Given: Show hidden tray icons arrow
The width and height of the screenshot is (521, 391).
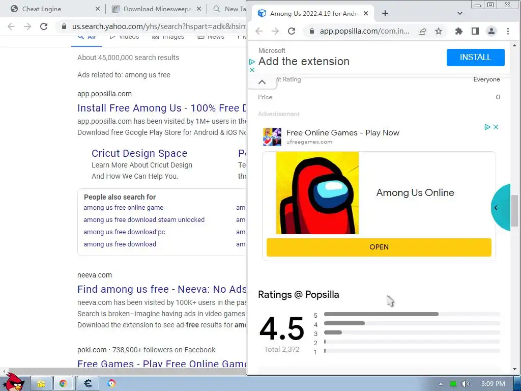Looking at the screenshot, I should tap(441, 384).
